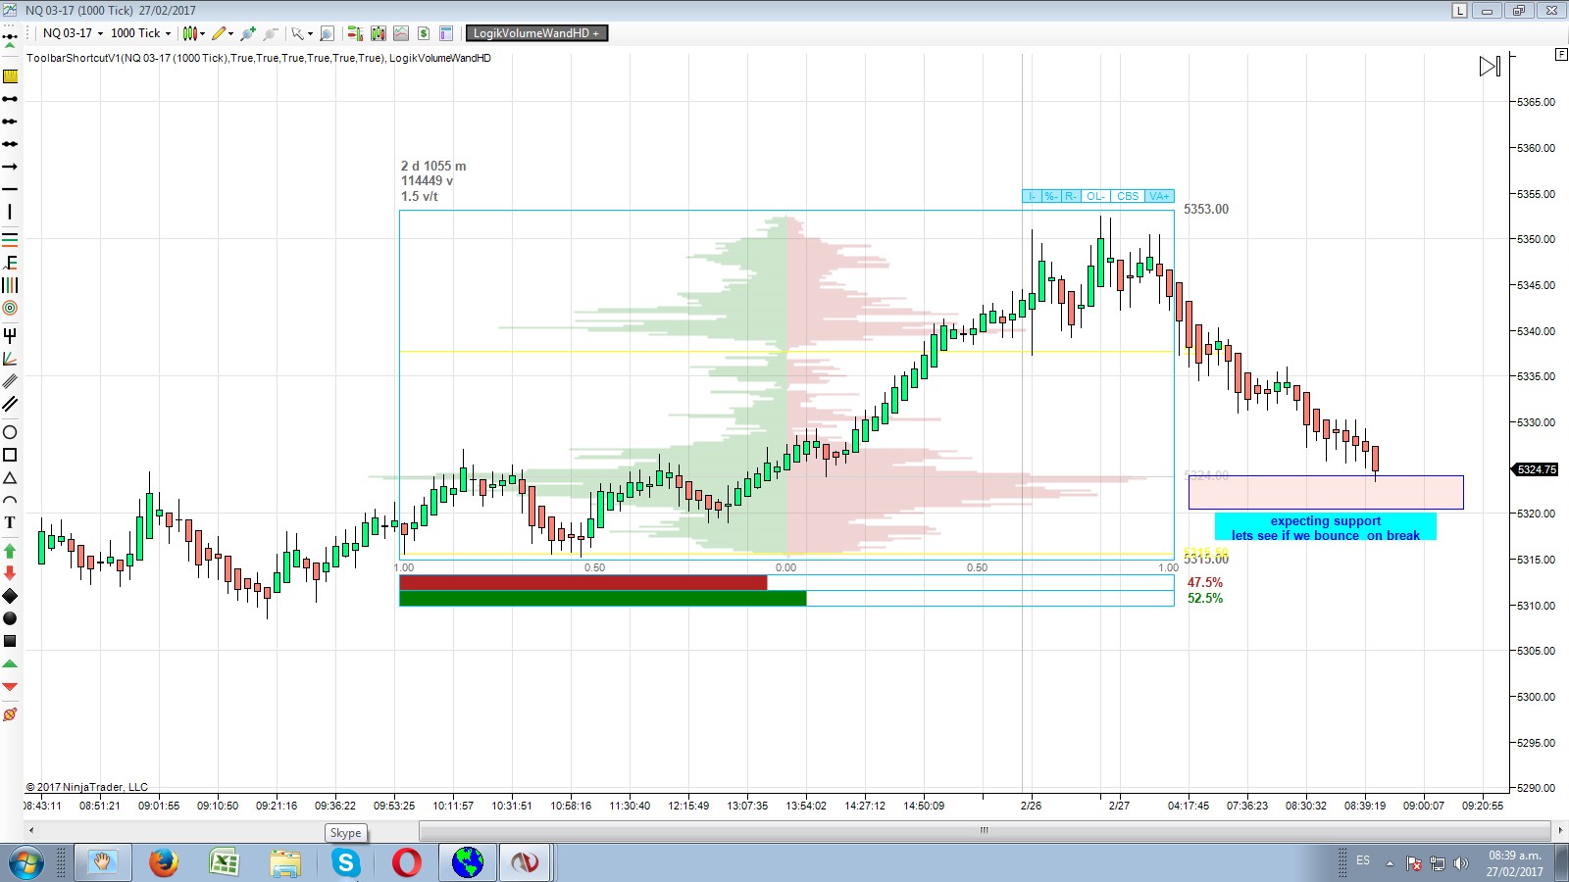Toggle the OL- volume profile button
The width and height of the screenshot is (1569, 882).
1095,196
